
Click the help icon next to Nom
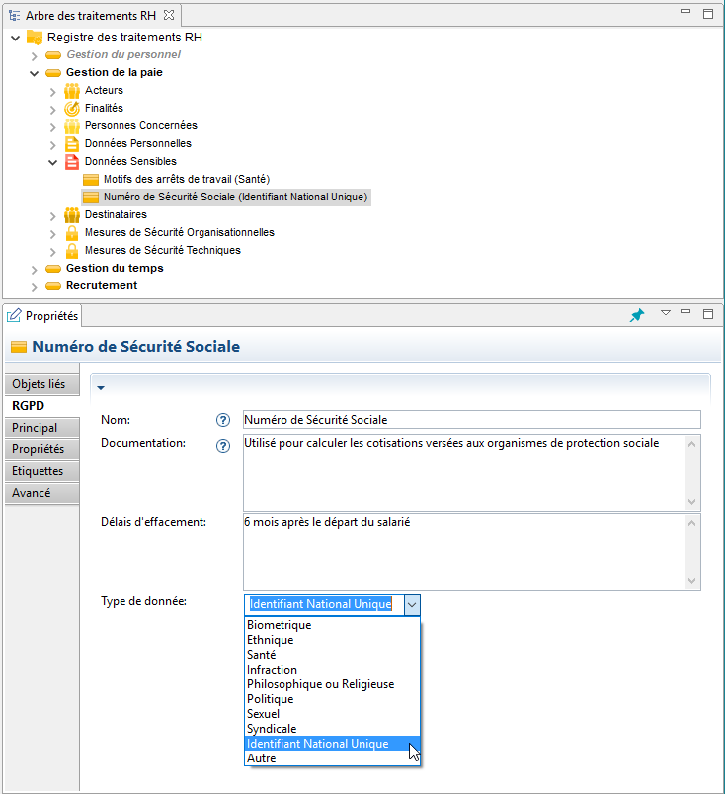[x=222, y=420]
